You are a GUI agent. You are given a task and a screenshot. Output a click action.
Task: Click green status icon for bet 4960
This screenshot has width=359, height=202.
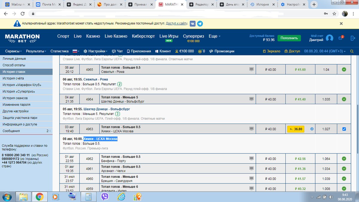coord(344,179)
